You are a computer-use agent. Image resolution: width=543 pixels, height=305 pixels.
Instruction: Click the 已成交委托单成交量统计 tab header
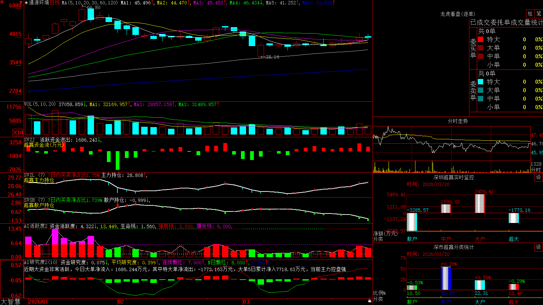(506, 22)
